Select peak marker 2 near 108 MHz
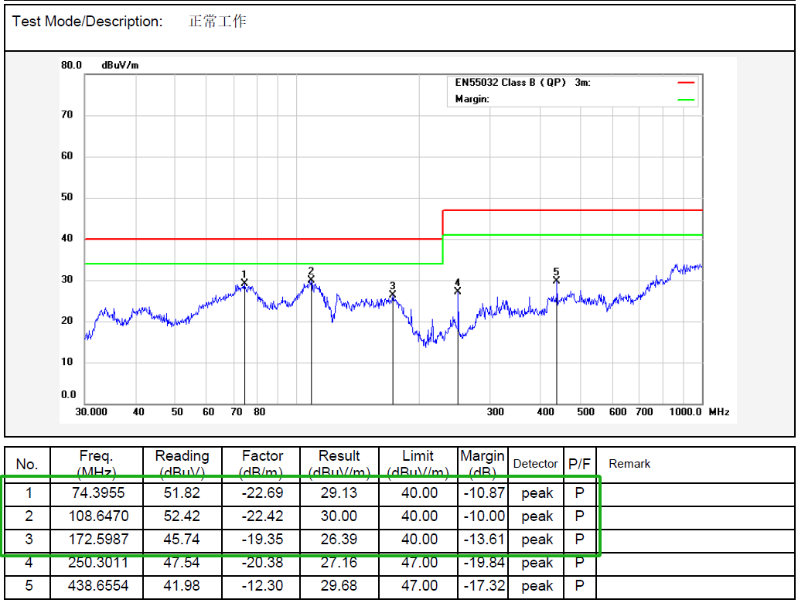 311,279
